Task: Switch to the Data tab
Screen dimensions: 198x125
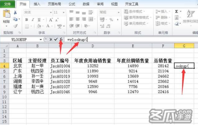Action: (x=86, y=4)
